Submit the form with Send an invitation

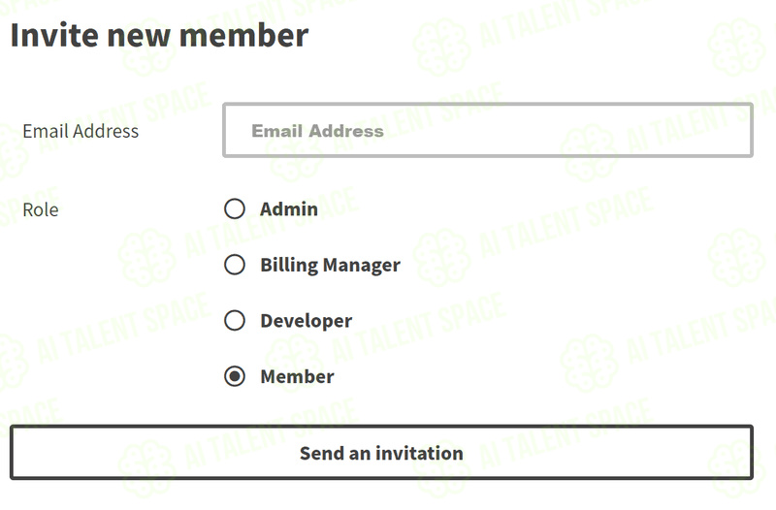click(x=381, y=452)
